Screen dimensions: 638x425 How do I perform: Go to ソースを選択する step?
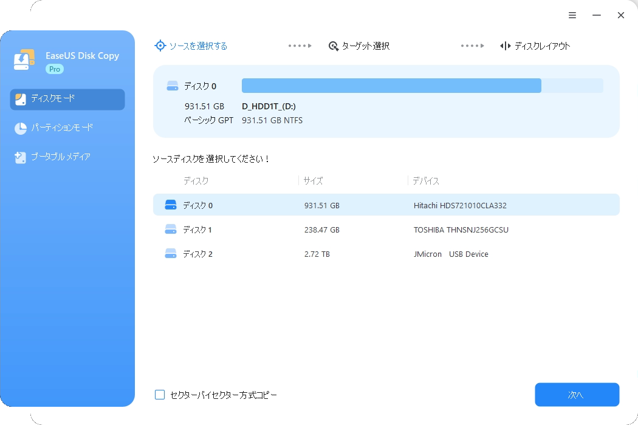pos(190,46)
